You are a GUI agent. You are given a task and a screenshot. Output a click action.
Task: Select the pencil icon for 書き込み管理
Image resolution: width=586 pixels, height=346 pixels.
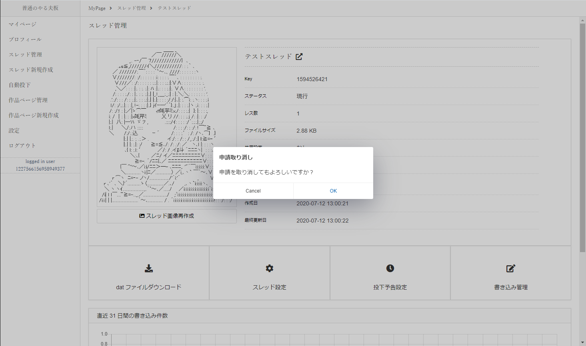coord(510,268)
